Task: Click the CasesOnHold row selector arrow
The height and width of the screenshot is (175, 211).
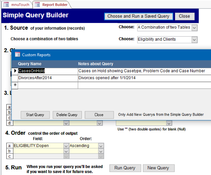Action: tap(15, 71)
